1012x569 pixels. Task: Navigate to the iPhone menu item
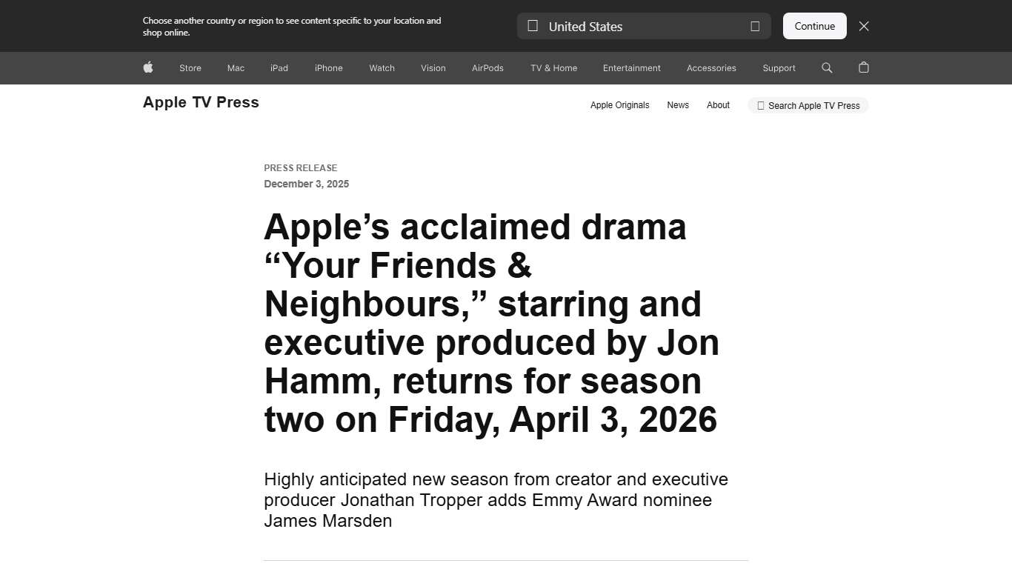[x=328, y=67]
